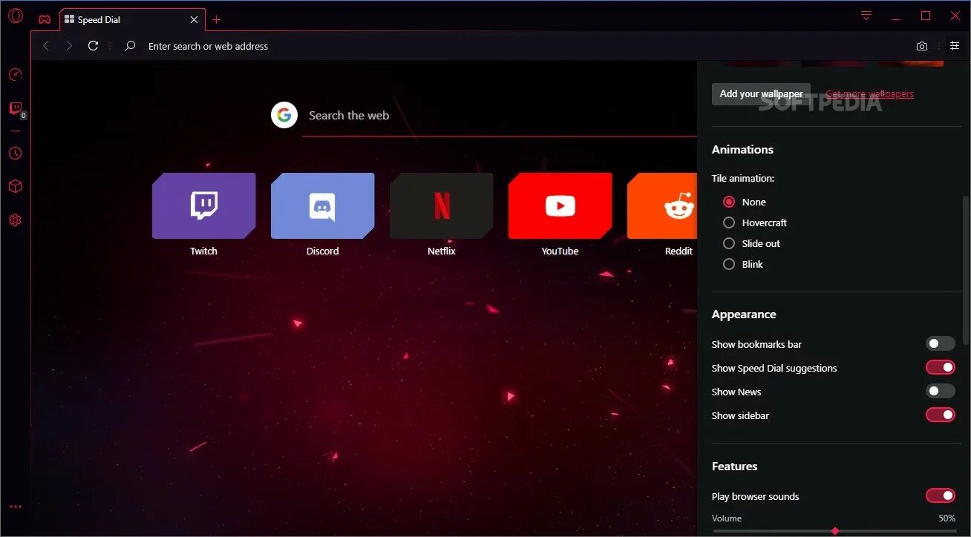Click the Appearance section heading
This screenshot has height=537, width=971.
tap(744, 314)
